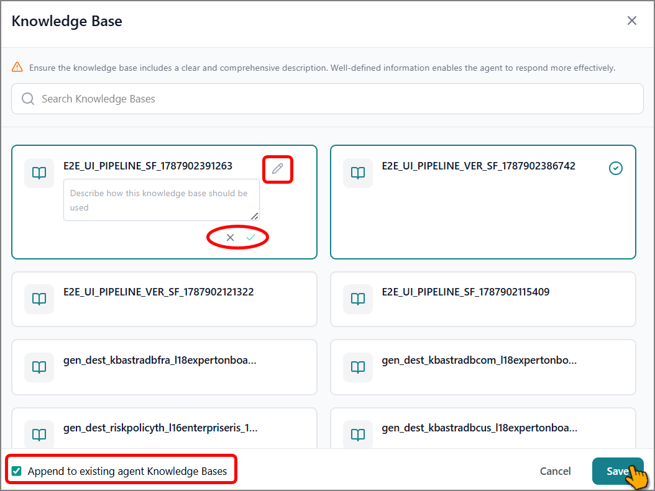Click the description textarea resize handle
Viewport: 655px width, 491px height.
point(254,216)
